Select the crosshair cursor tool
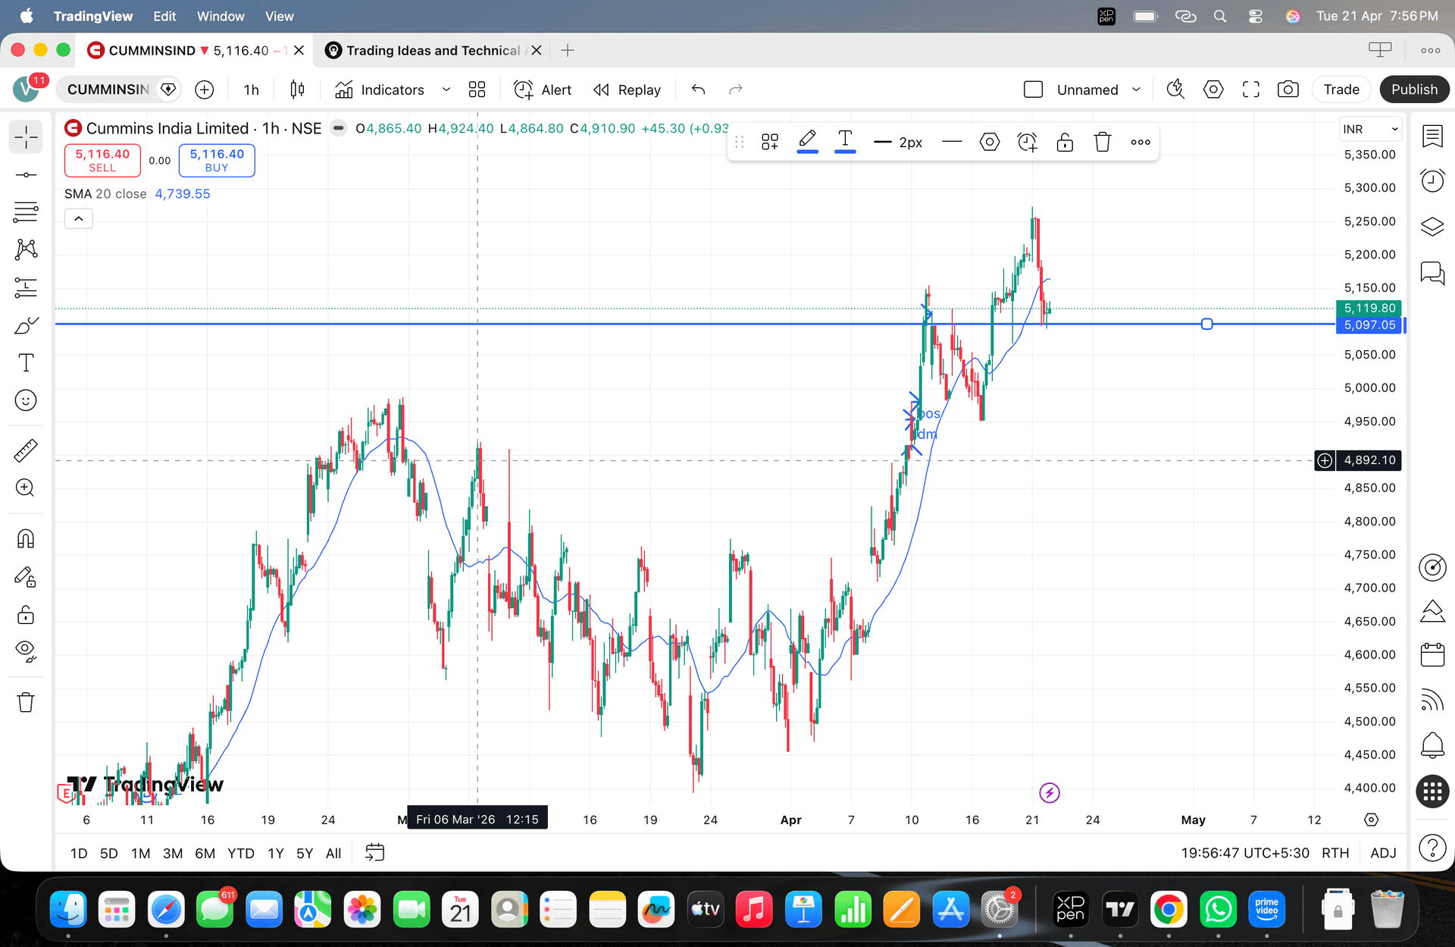This screenshot has height=947, width=1455. tap(26, 137)
